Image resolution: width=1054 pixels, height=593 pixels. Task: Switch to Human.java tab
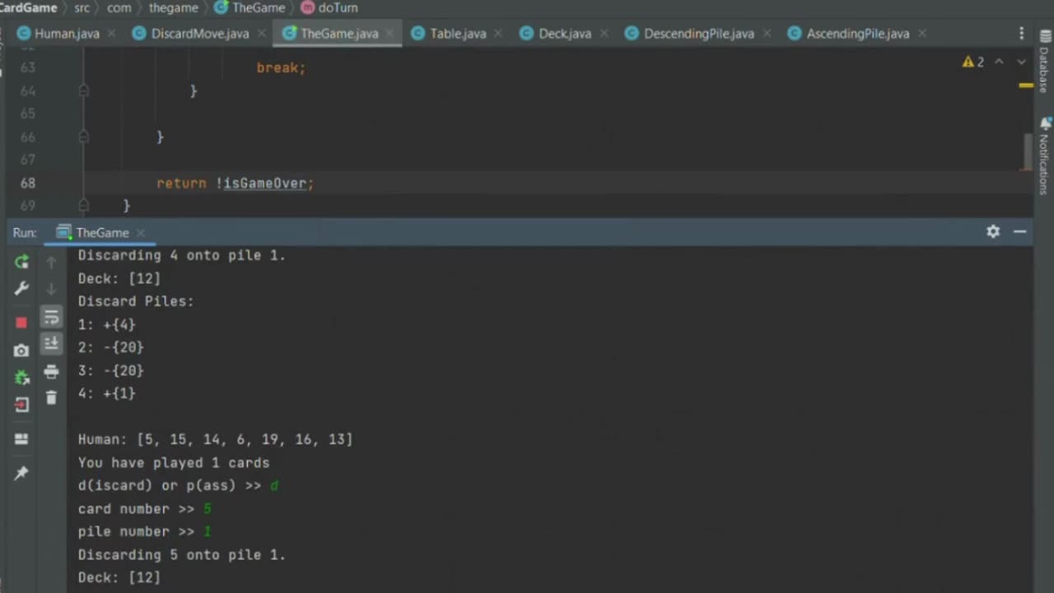pos(67,34)
